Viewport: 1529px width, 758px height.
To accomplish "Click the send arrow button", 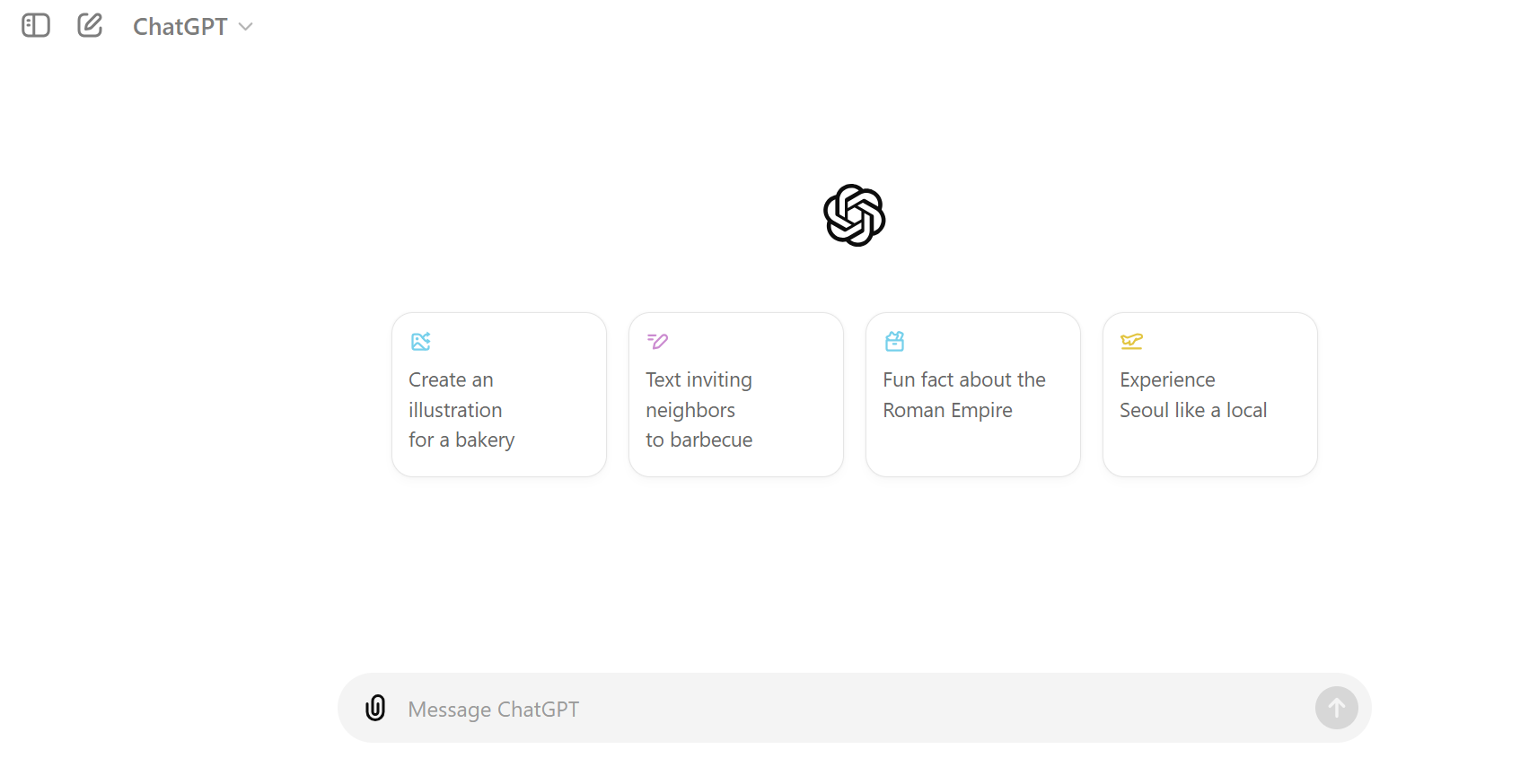I will tap(1337, 708).
